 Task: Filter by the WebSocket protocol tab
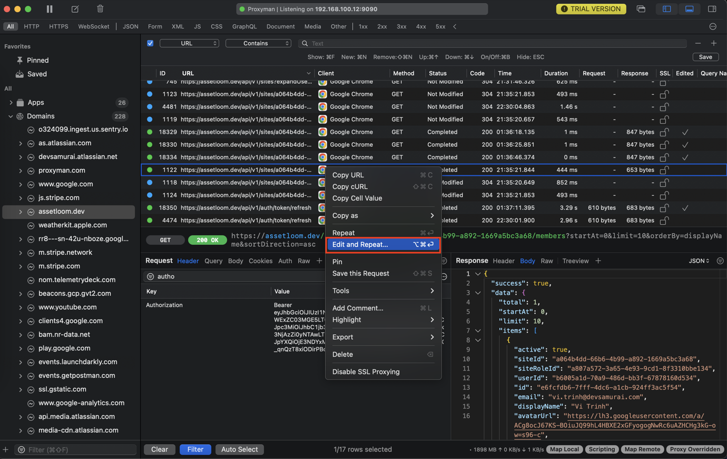(94, 26)
